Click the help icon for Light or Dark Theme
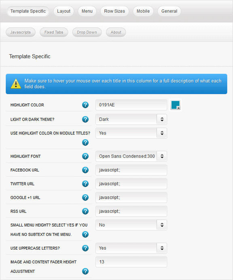This screenshot has width=233, height=280. coord(85,119)
